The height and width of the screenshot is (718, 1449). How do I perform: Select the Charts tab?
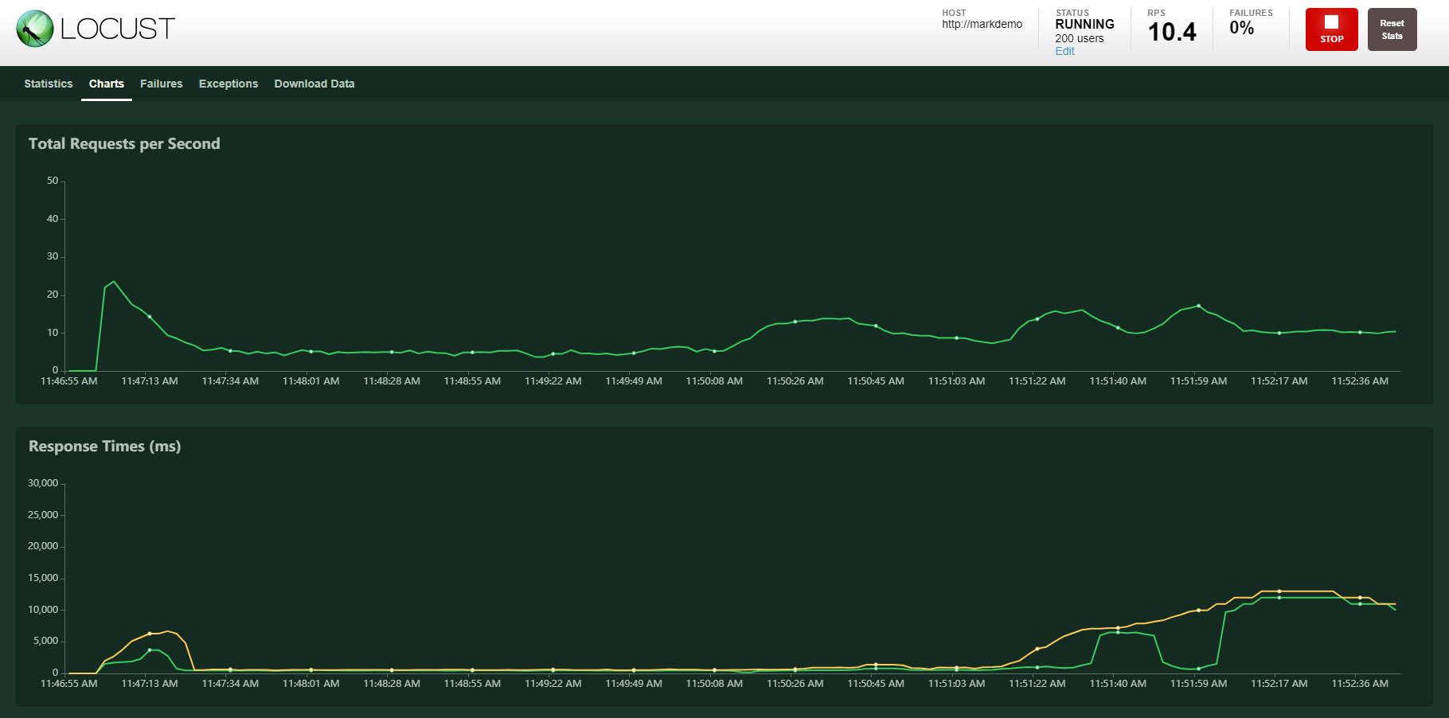(x=107, y=84)
